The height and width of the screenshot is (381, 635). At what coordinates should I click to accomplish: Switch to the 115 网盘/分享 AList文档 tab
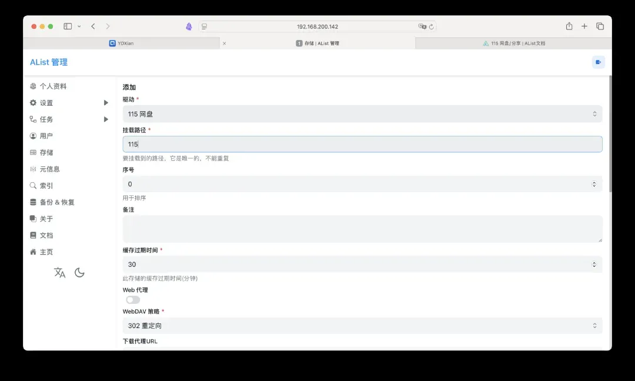point(513,44)
